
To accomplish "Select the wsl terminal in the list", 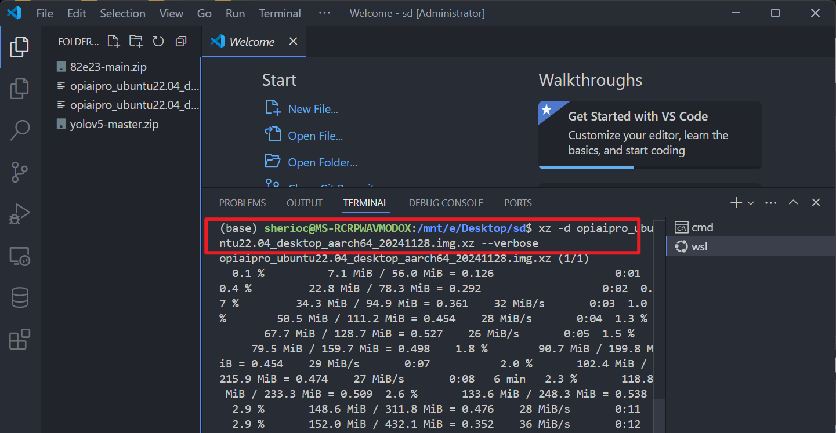I will pos(751,246).
